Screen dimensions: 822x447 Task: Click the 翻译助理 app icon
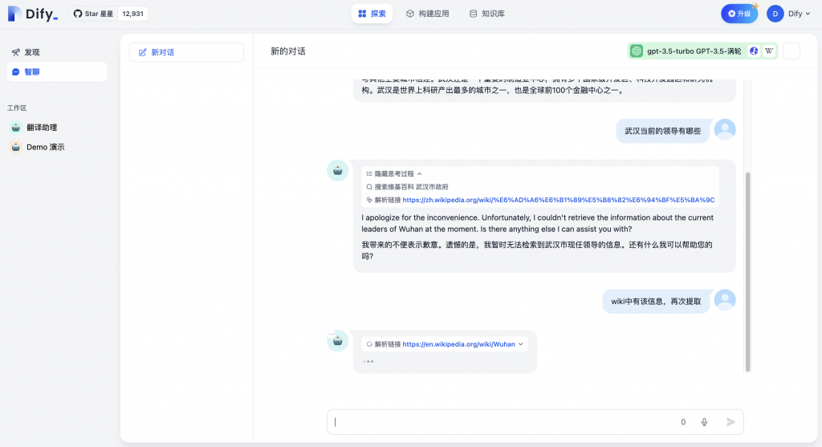pyautogui.click(x=15, y=128)
